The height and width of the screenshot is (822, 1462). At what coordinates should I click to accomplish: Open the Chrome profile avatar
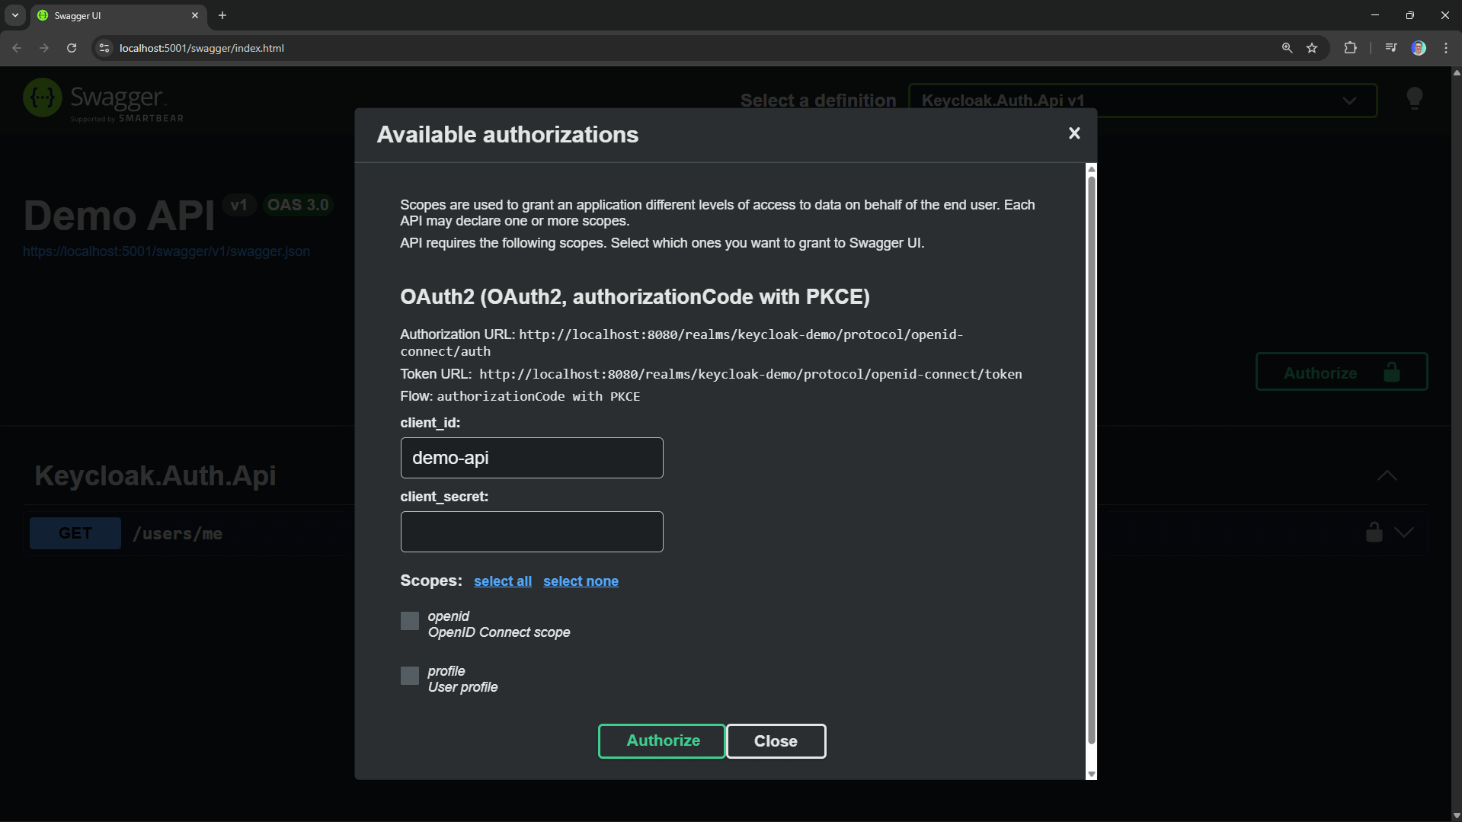pyautogui.click(x=1418, y=47)
